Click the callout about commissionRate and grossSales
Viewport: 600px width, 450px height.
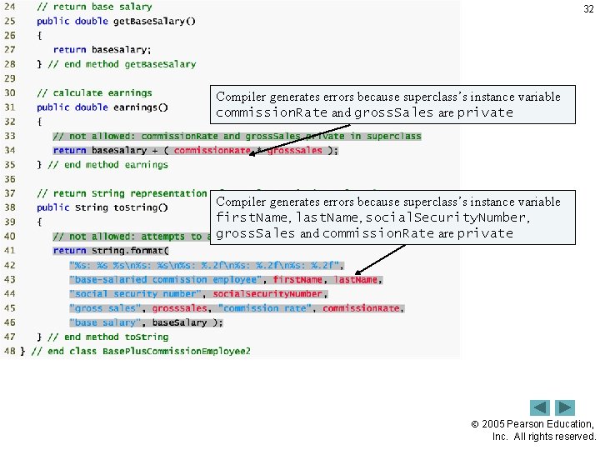[392, 104]
